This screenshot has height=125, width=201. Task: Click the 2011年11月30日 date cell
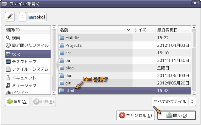click(173, 60)
